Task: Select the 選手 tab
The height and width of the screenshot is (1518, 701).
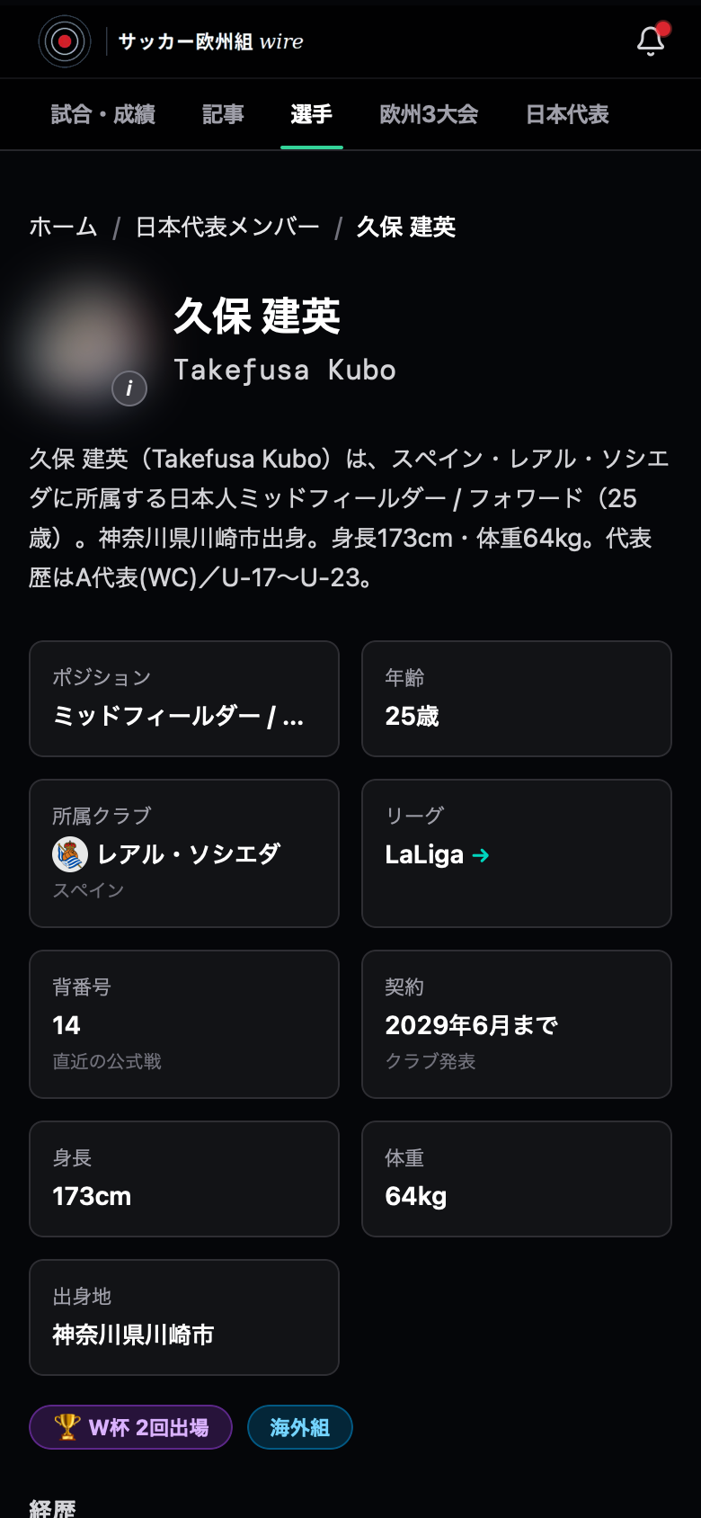Action: pos(312,114)
